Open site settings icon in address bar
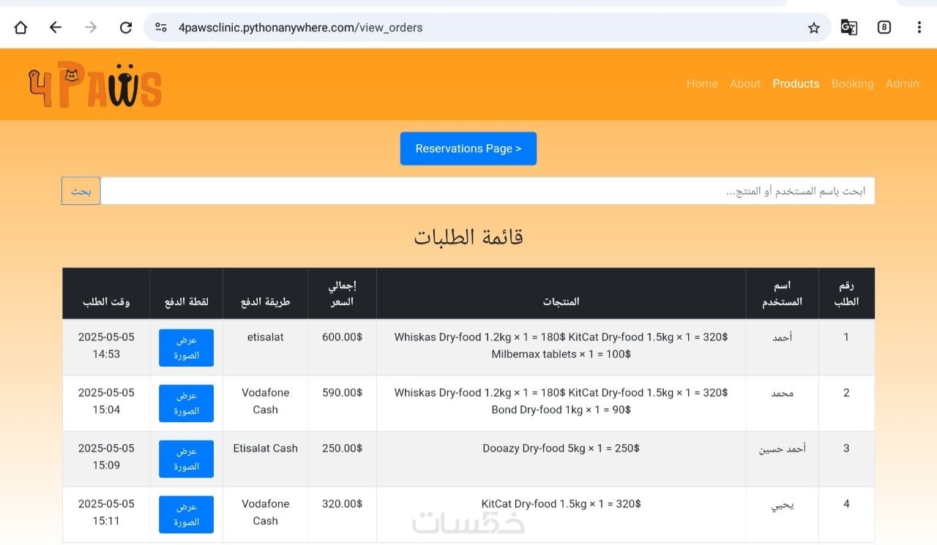This screenshot has height=545, width=937. coord(161,28)
